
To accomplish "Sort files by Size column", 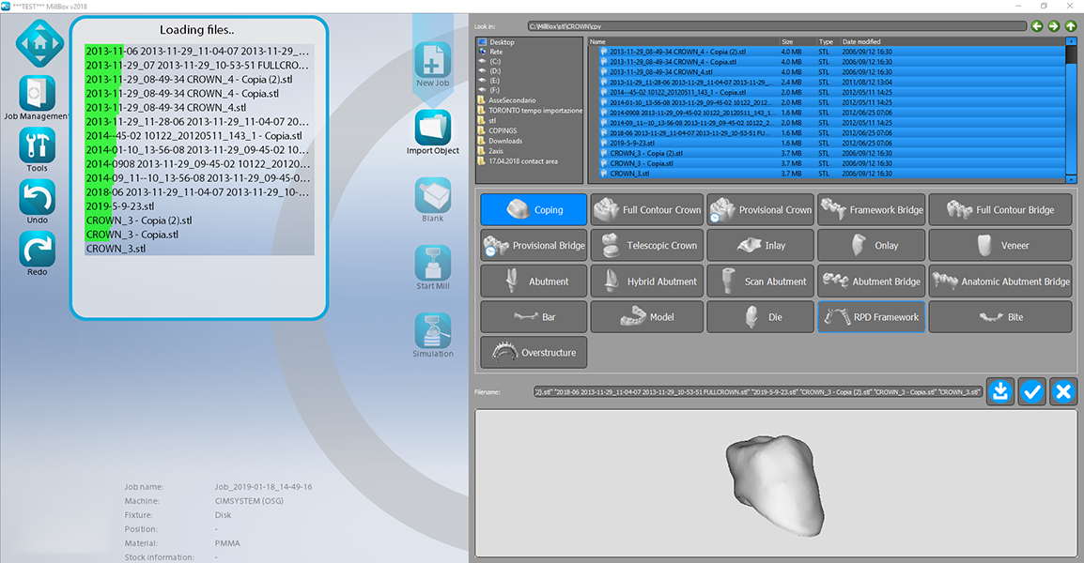I will pos(798,41).
